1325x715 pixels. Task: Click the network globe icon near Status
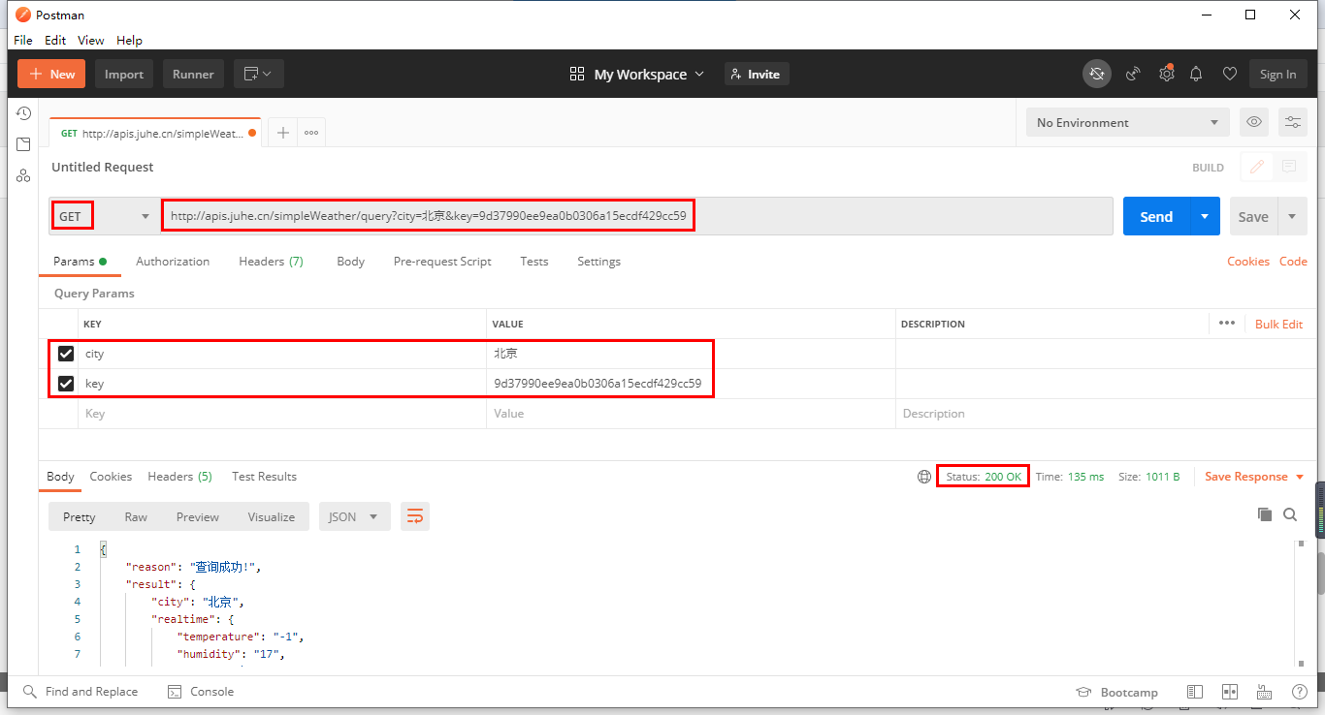pos(924,477)
